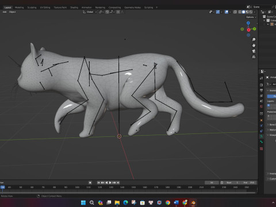Viewport: 276px width, 207px height.
Task: Click the pan view hand icon
Action: pos(254,45)
